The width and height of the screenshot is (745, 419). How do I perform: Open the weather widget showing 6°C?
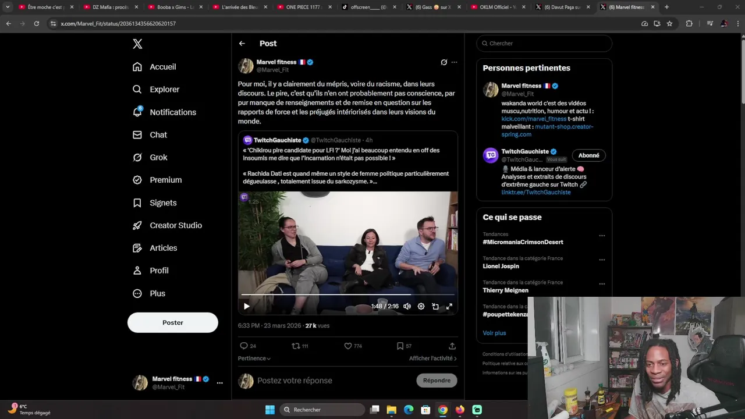(29, 409)
